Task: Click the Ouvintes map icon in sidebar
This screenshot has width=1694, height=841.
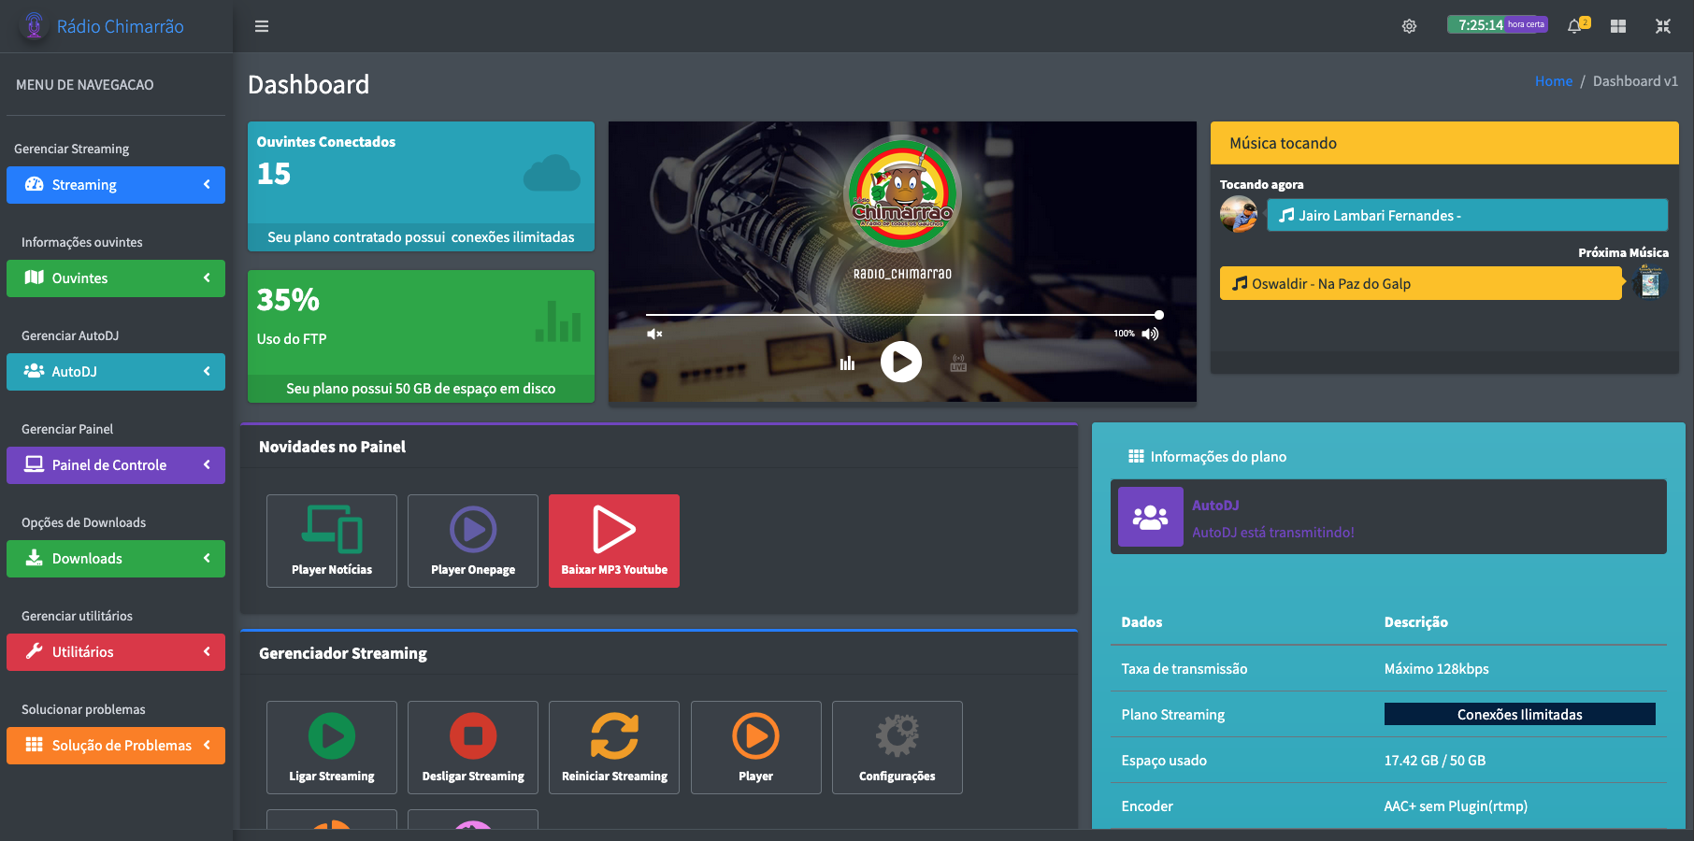Action: point(35,278)
